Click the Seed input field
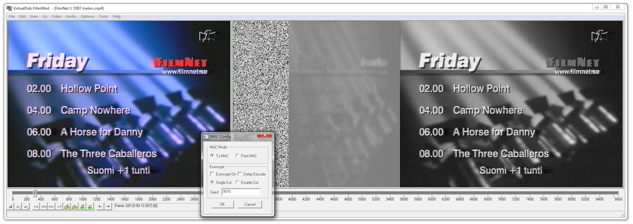633x224 pixels. coord(241,192)
